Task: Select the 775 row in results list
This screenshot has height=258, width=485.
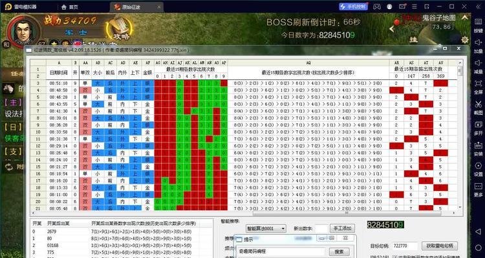Action: [122, 252]
